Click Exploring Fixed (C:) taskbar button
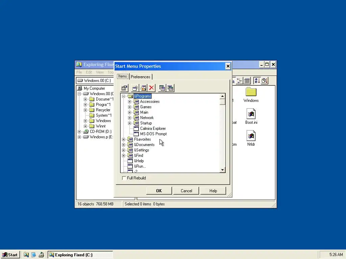The image size is (346, 259). pyautogui.click(x=80, y=255)
